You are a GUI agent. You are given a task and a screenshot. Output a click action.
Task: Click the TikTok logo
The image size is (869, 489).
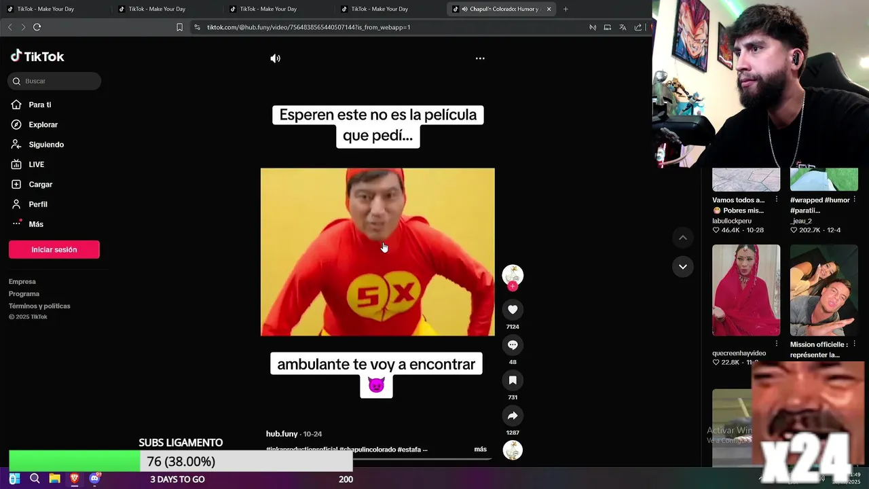tap(37, 56)
